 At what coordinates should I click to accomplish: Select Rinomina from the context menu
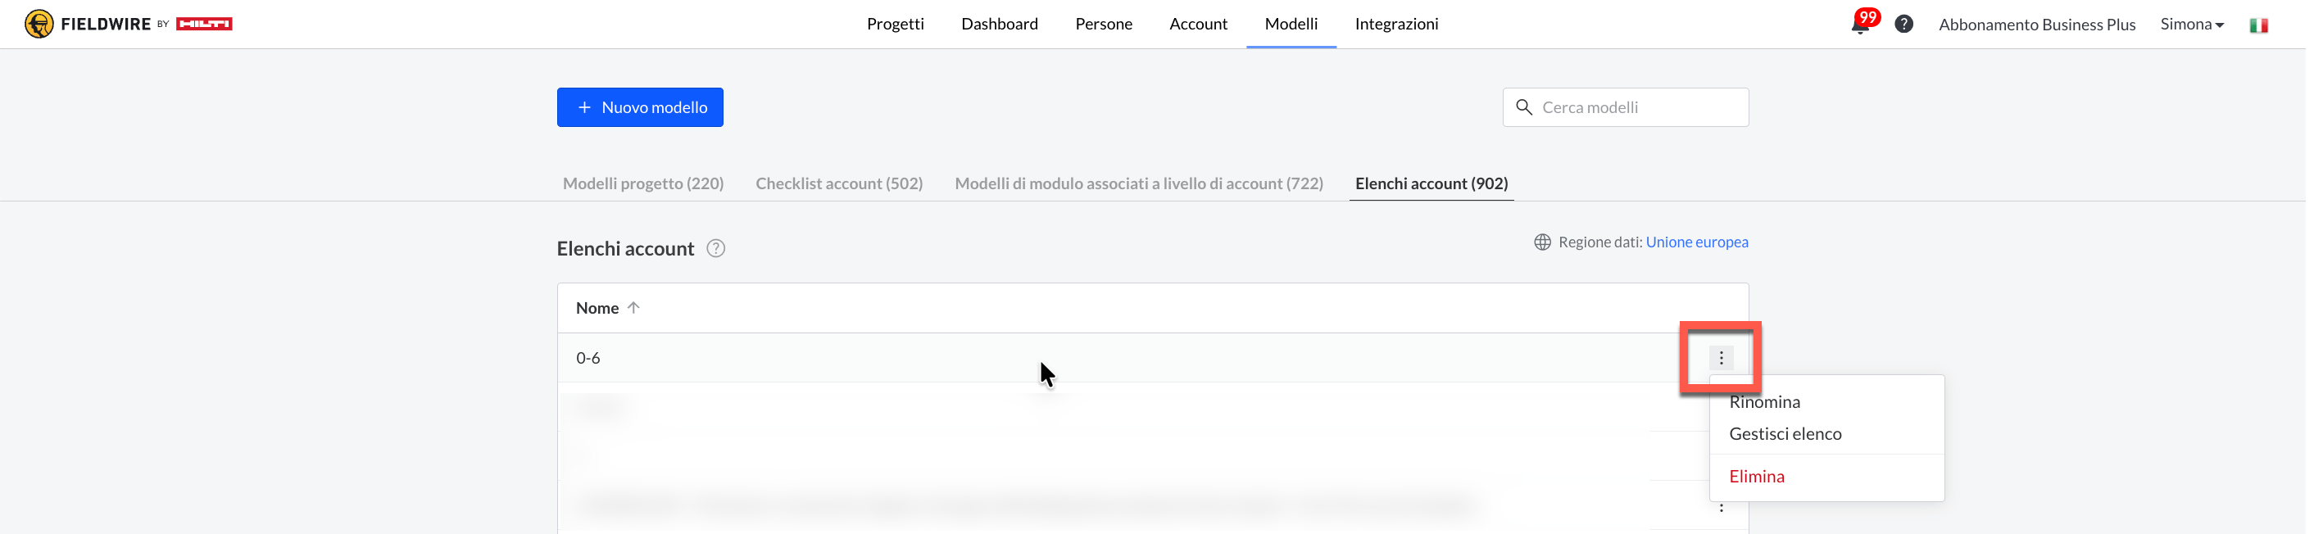pyautogui.click(x=1764, y=402)
